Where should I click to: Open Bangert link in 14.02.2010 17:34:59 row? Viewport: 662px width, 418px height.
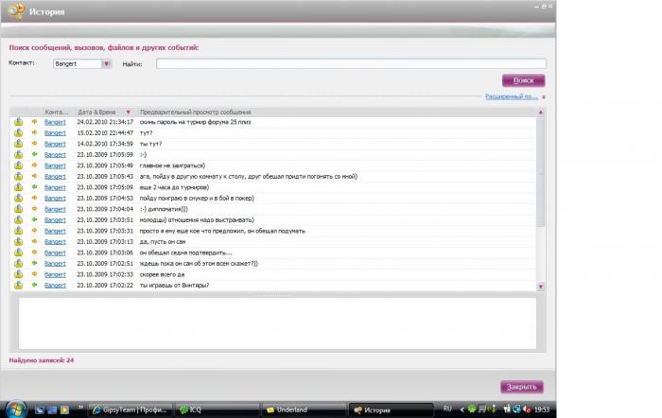pyautogui.click(x=55, y=144)
